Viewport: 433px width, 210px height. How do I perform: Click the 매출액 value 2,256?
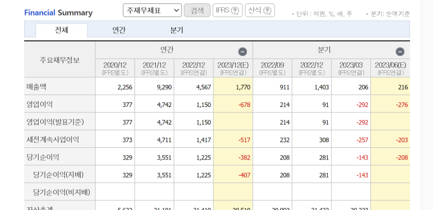coord(125,87)
